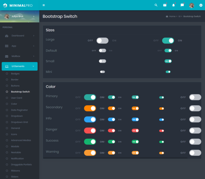Toggle the large Info blue switch
This screenshot has width=205, height=179.
pyautogui.click(x=90, y=119)
